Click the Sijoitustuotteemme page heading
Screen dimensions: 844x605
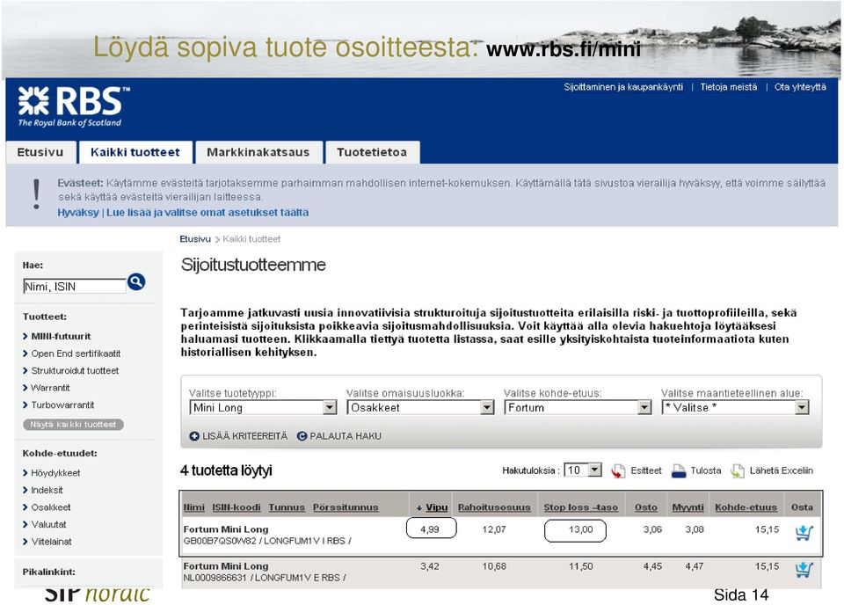(x=253, y=265)
